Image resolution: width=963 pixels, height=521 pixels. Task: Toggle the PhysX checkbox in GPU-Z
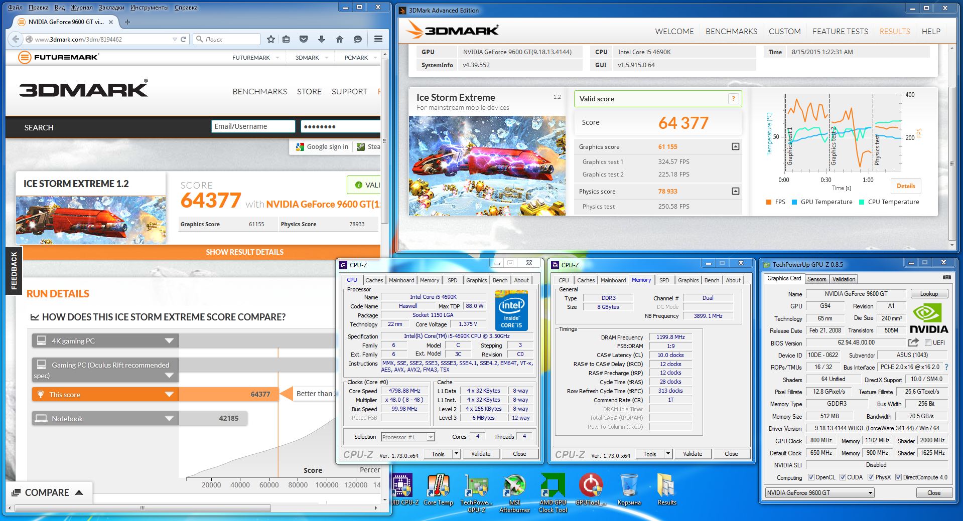point(871,477)
